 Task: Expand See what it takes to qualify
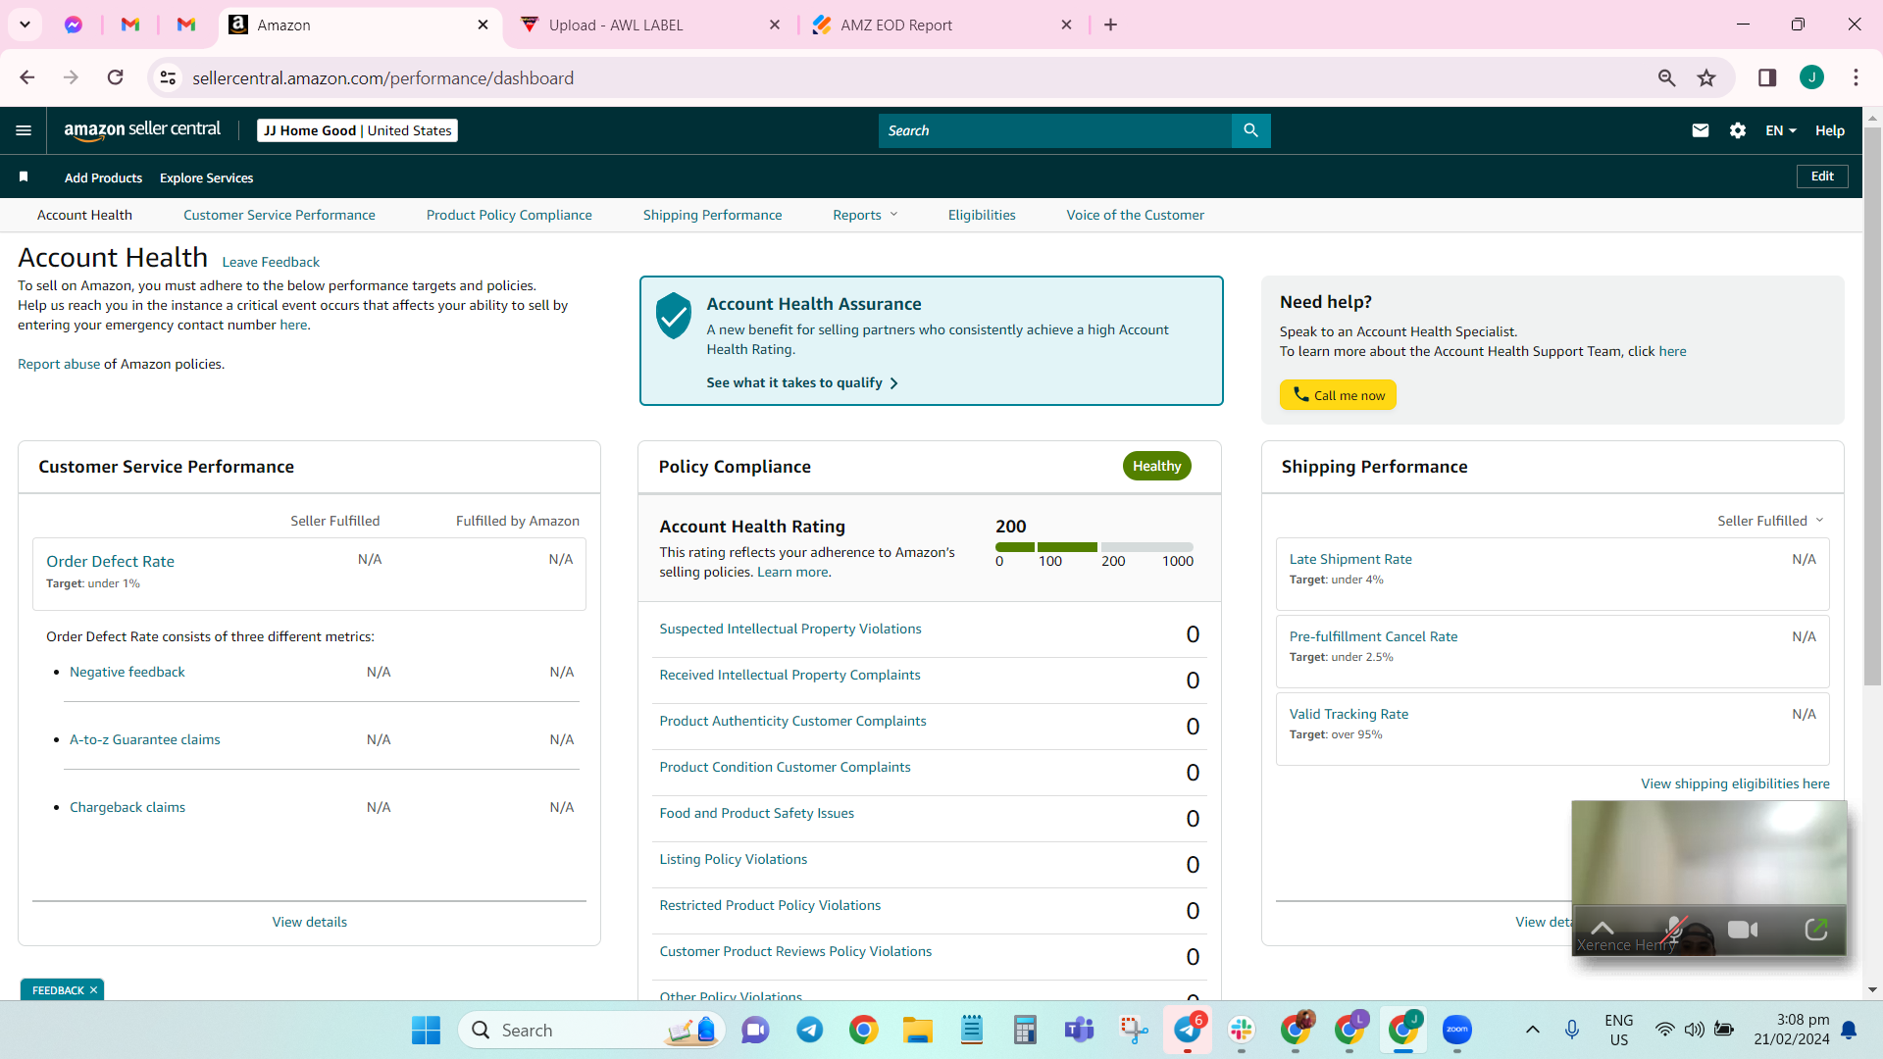[802, 382]
